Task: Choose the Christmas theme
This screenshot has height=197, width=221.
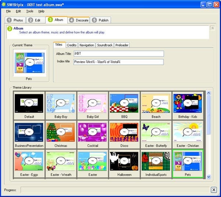Action: (61, 134)
